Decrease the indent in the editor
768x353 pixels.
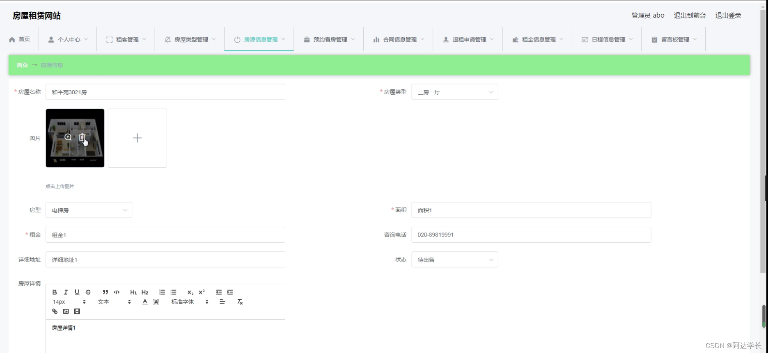[x=219, y=292]
